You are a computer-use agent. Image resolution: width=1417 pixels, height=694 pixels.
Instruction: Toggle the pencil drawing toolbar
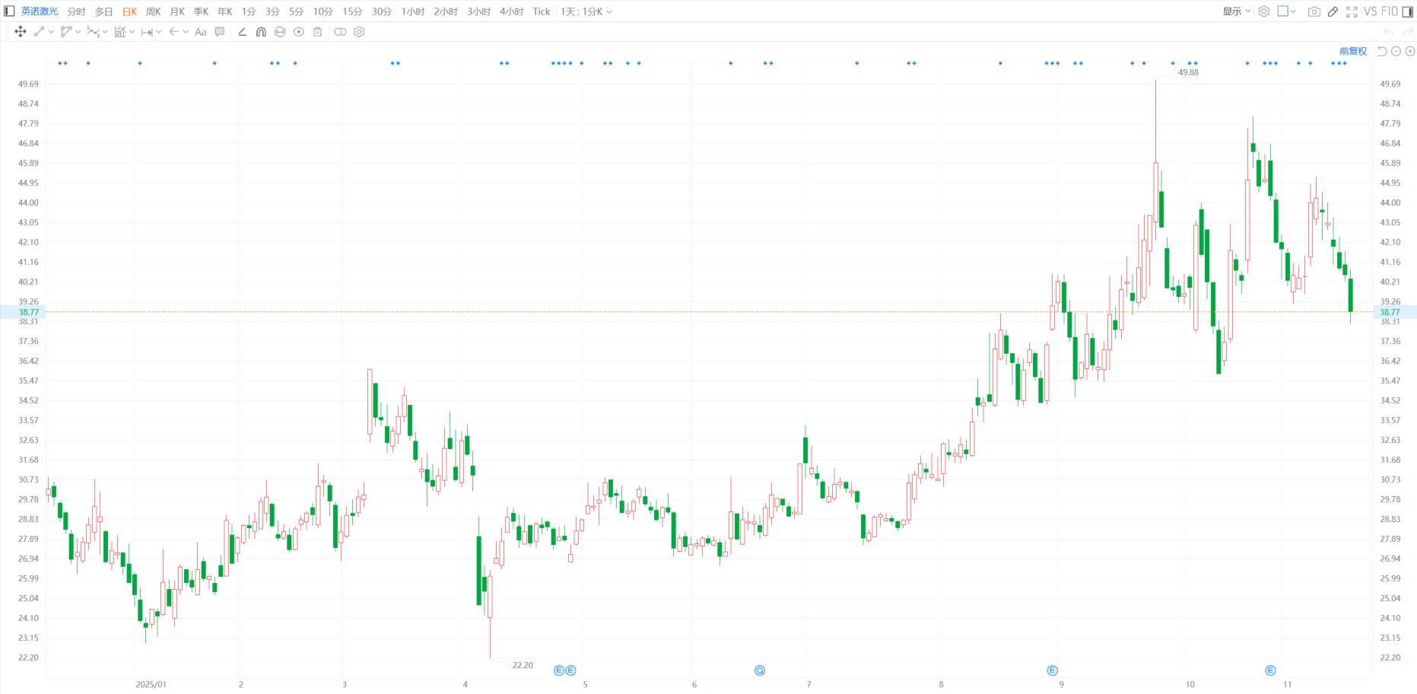[1333, 11]
